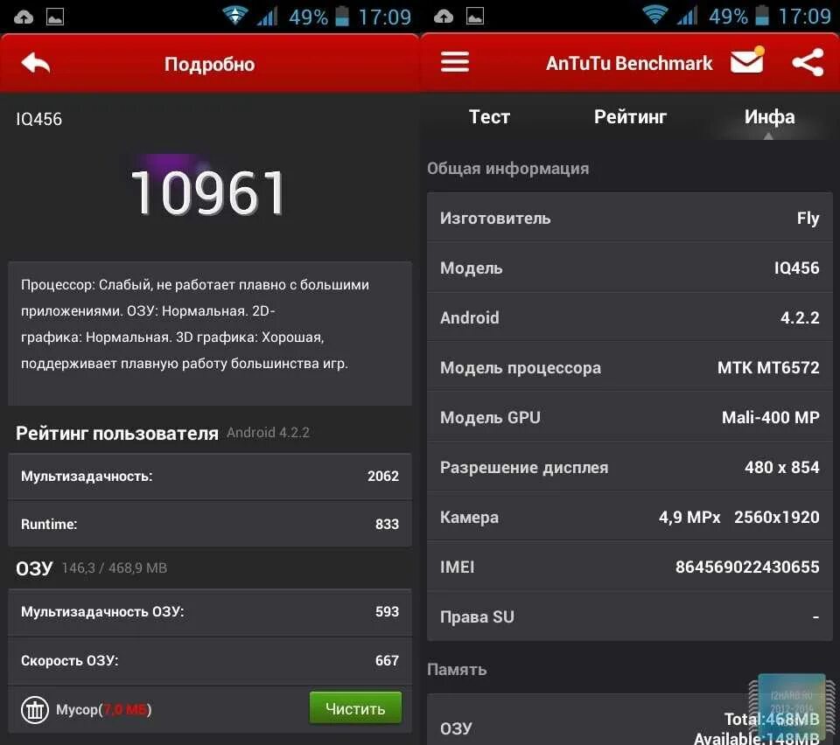Screen dimensions: 840x745
Task: Tap the Память section header
Action: (x=457, y=669)
